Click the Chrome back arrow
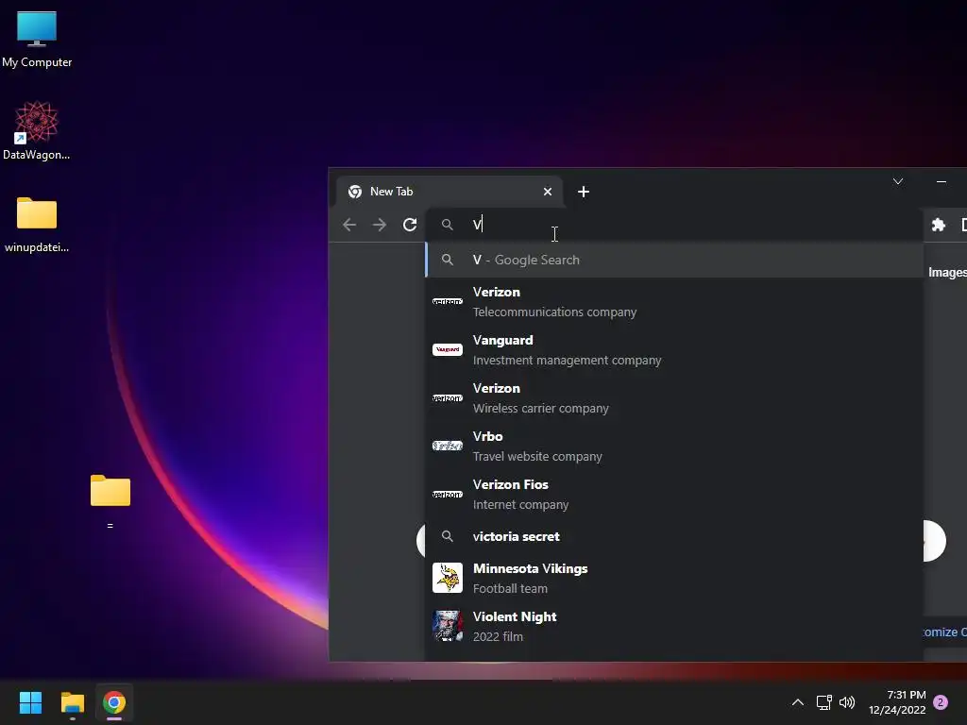 349,225
